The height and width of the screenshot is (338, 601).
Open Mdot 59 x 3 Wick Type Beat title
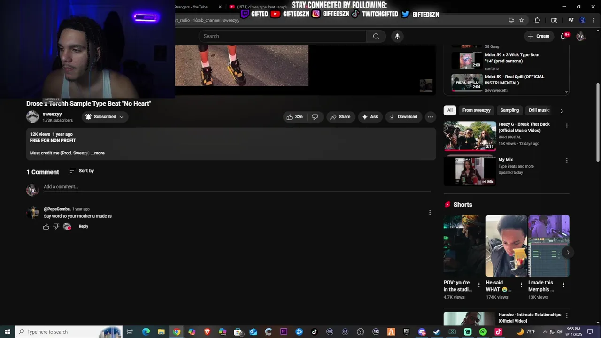pyautogui.click(x=512, y=58)
